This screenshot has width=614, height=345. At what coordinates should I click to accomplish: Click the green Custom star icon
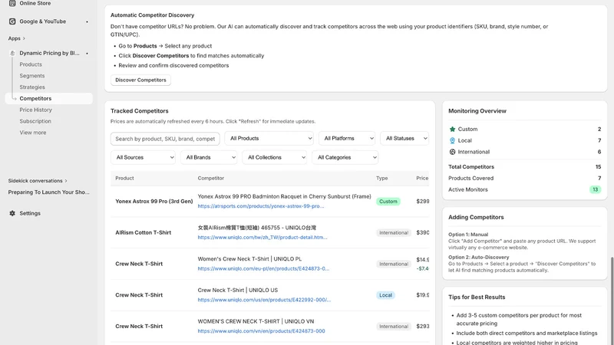point(452,129)
